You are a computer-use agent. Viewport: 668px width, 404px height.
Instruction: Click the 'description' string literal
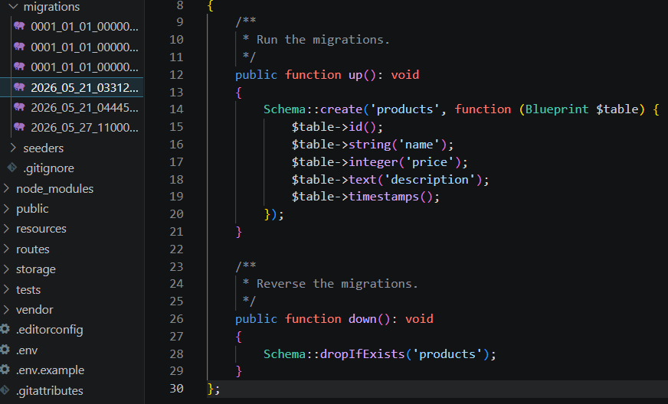[430, 180]
